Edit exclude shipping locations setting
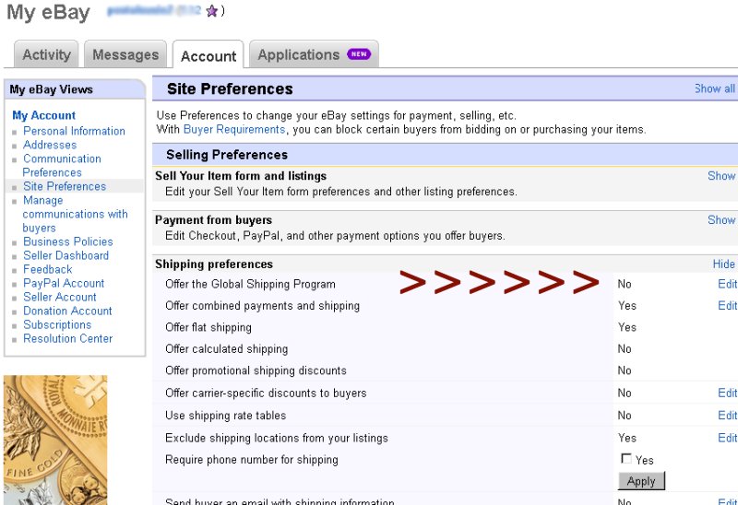Screen dimensions: 738x505 [727, 438]
